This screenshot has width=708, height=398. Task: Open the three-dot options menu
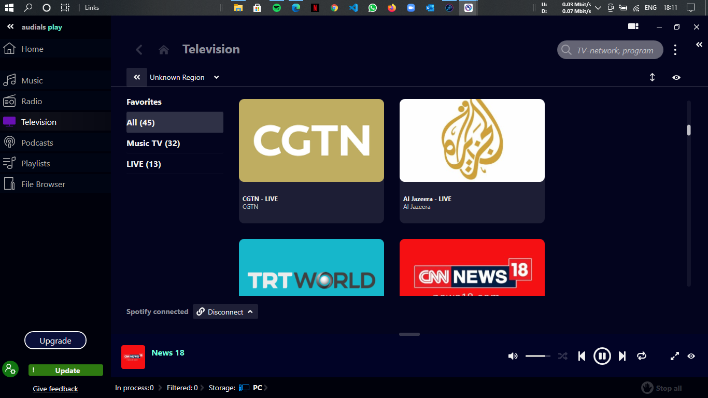point(675,50)
